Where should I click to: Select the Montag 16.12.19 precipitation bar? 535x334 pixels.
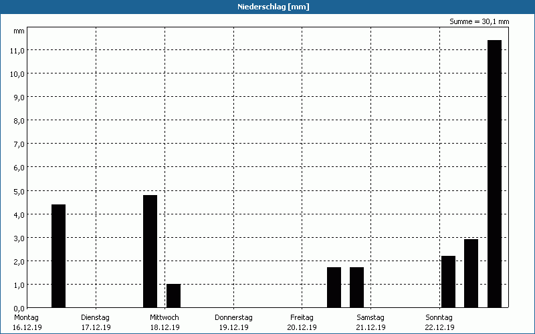coord(58,256)
